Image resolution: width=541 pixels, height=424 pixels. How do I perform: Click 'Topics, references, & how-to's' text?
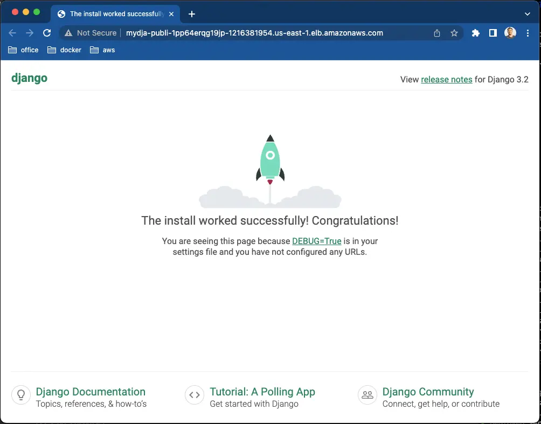coord(91,404)
